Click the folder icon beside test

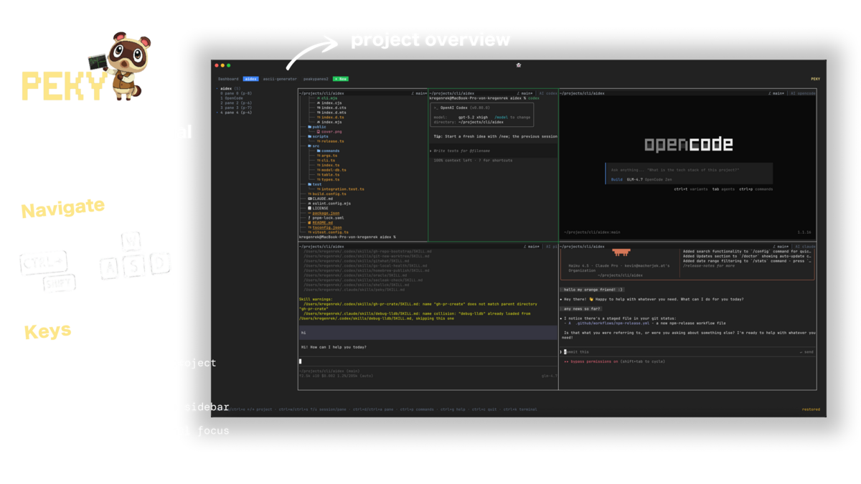(310, 184)
